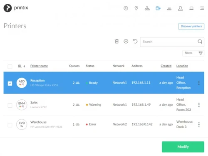
Task: Click the Warning status text
Action: coord(95,104)
